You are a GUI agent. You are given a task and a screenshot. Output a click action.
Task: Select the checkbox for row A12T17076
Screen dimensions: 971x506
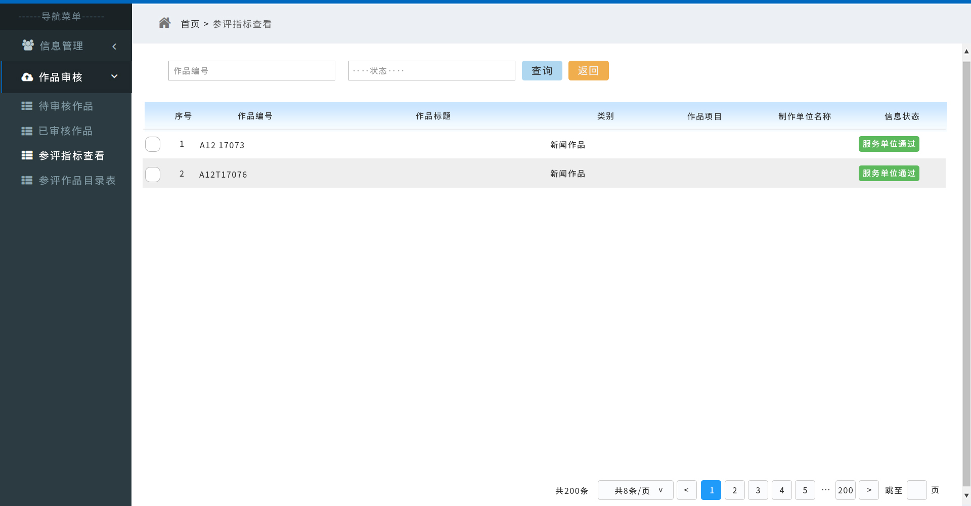(153, 174)
